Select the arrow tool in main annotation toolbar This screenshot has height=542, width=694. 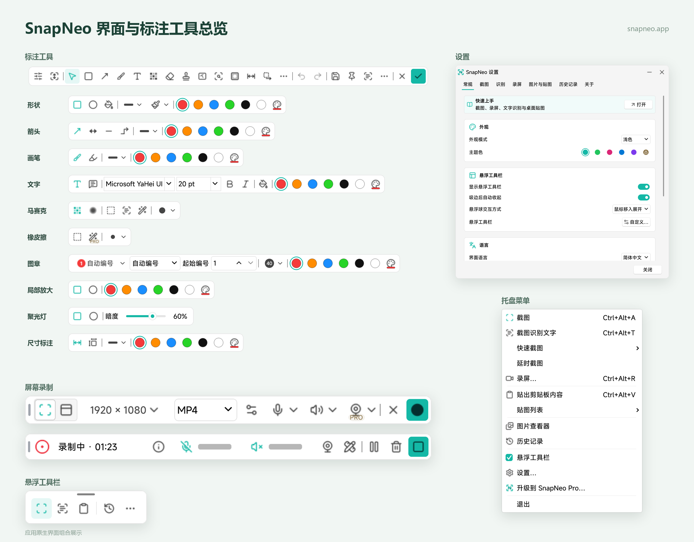(x=105, y=76)
